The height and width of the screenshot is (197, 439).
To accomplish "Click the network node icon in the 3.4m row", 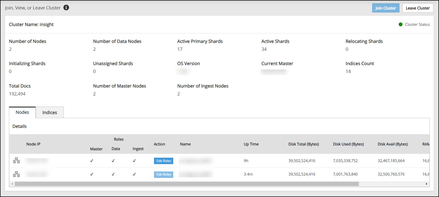I will coord(16,174).
